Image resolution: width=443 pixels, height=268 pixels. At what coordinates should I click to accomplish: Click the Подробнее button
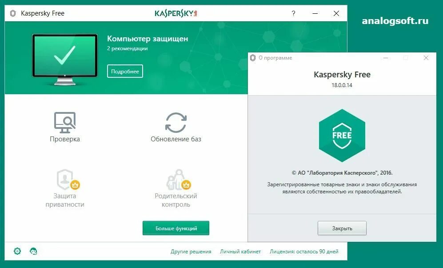click(125, 71)
